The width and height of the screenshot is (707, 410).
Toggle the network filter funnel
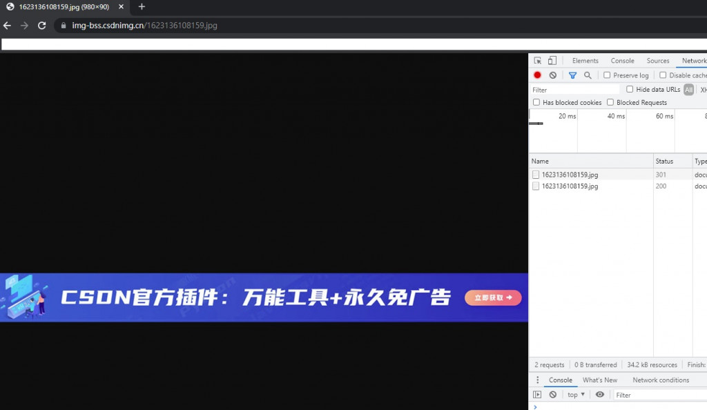[x=572, y=75]
